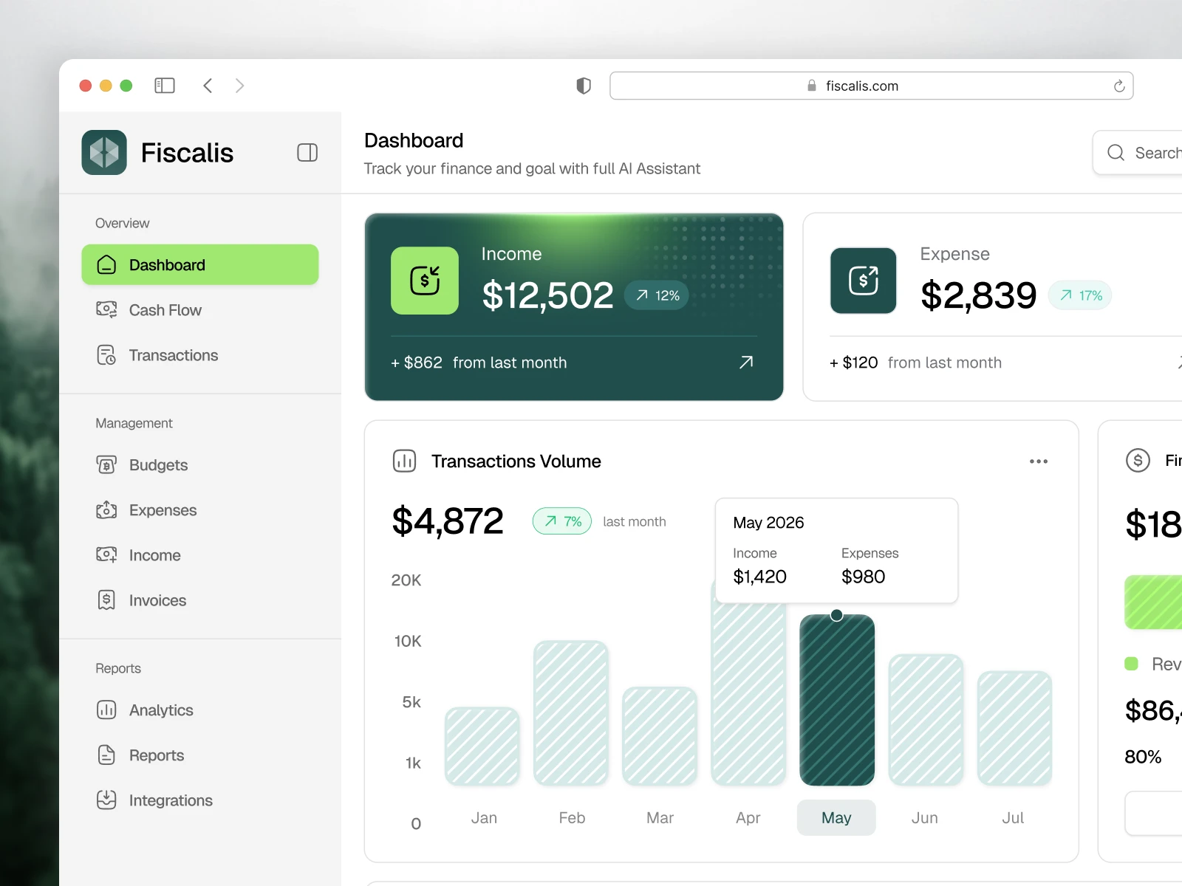The width and height of the screenshot is (1182, 886).
Task: Select the Jul bar in chart
Action: (x=1014, y=728)
